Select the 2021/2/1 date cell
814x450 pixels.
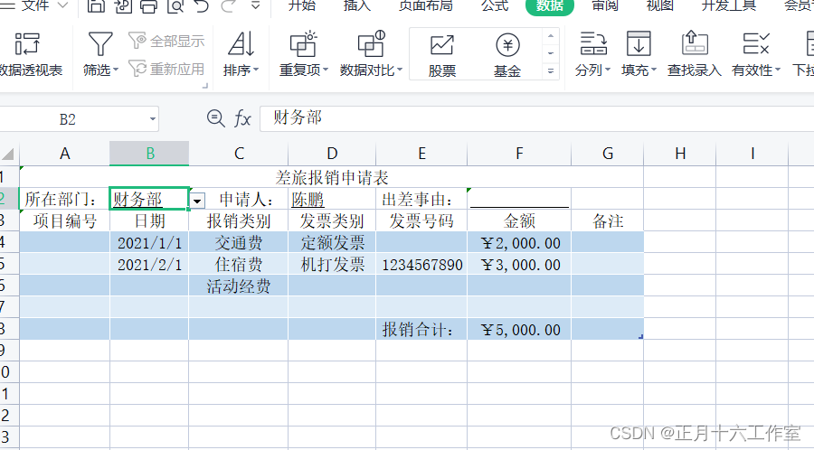[x=149, y=265]
